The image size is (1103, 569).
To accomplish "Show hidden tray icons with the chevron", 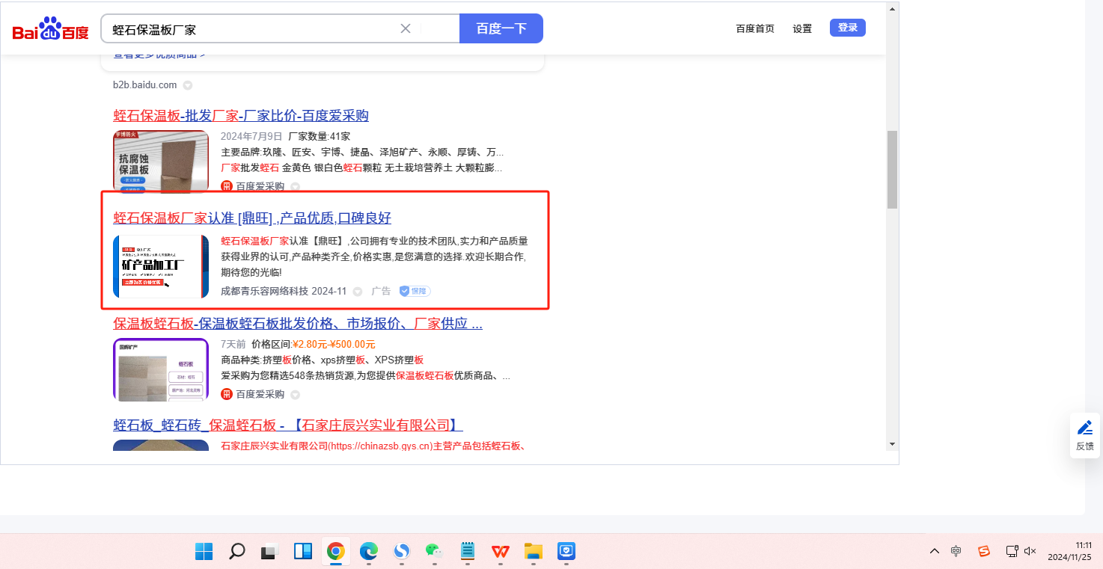I will click(x=934, y=551).
